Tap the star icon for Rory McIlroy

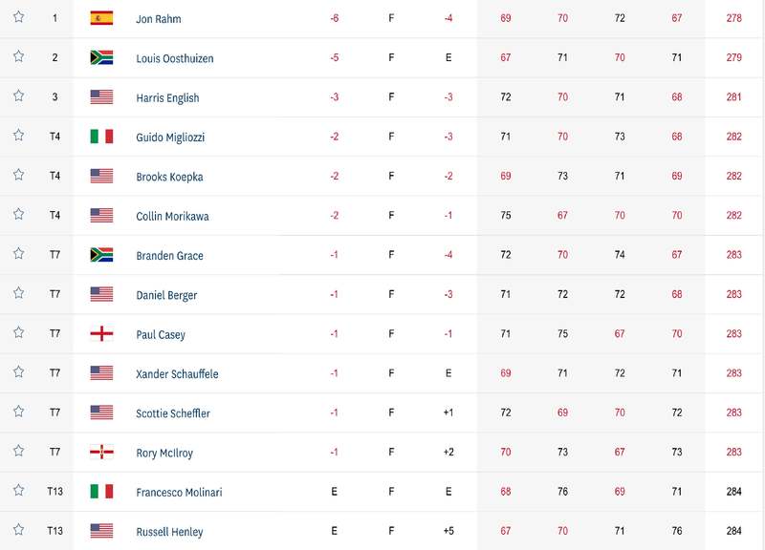(x=18, y=451)
